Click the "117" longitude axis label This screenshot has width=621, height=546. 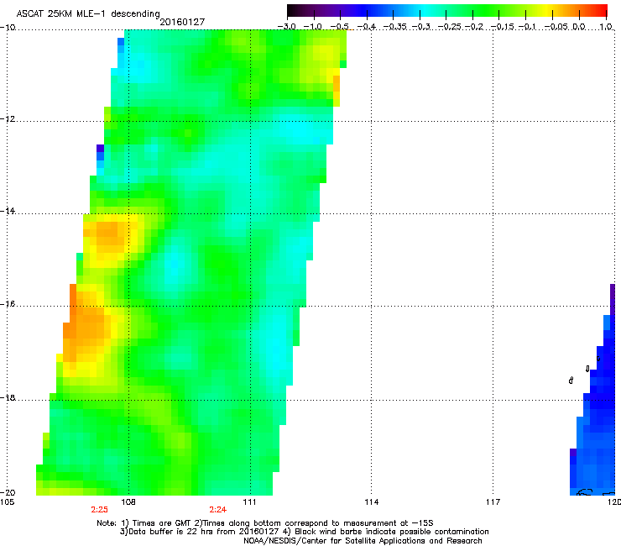[x=493, y=502]
